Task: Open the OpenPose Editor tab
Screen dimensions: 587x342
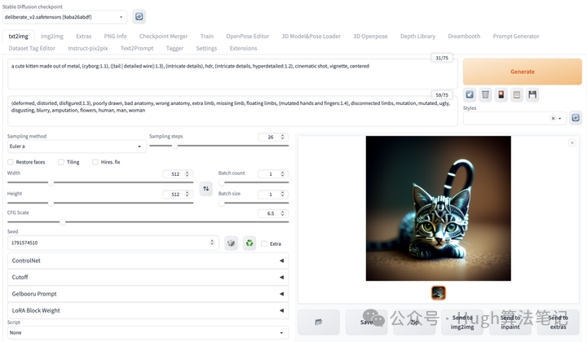Action: click(x=248, y=37)
